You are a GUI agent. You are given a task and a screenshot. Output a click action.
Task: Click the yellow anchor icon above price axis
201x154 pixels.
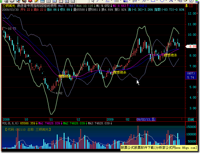186,5
